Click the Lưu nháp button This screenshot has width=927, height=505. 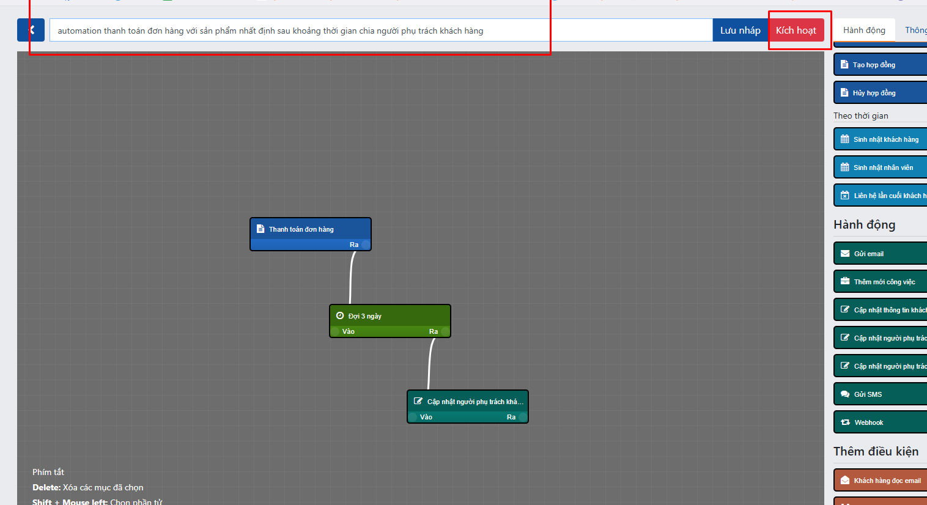pos(740,31)
